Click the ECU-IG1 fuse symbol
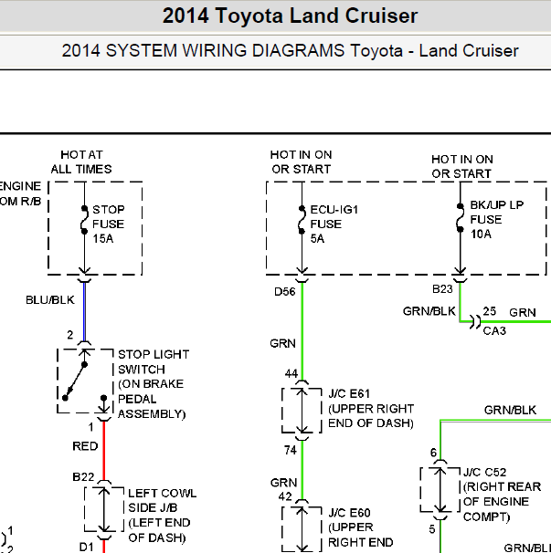The height and width of the screenshot is (553, 551). click(x=302, y=220)
